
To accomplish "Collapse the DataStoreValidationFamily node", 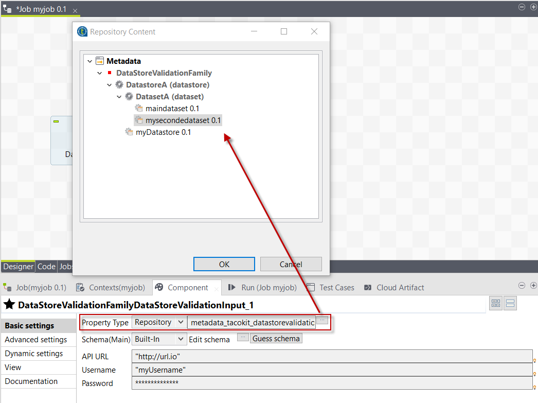I will tap(100, 73).
